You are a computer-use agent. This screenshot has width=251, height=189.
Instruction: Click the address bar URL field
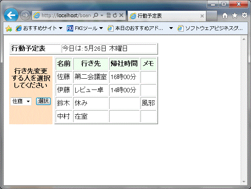point(66,15)
